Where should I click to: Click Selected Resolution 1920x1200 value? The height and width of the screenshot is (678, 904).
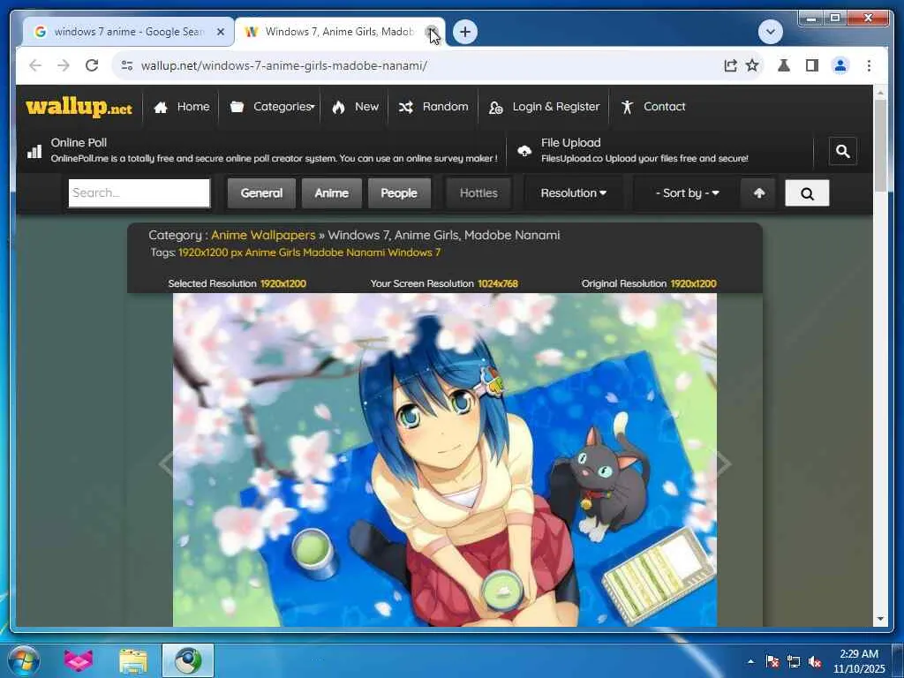click(x=283, y=283)
